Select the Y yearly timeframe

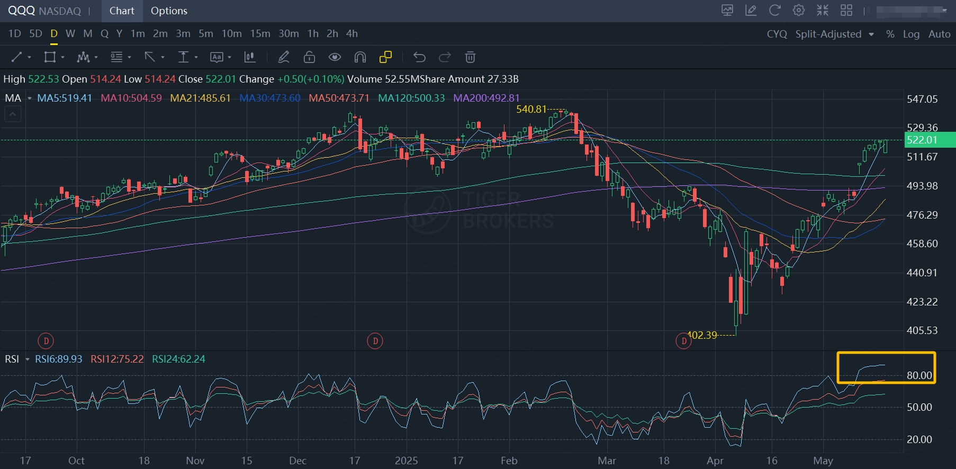tap(119, 33)
